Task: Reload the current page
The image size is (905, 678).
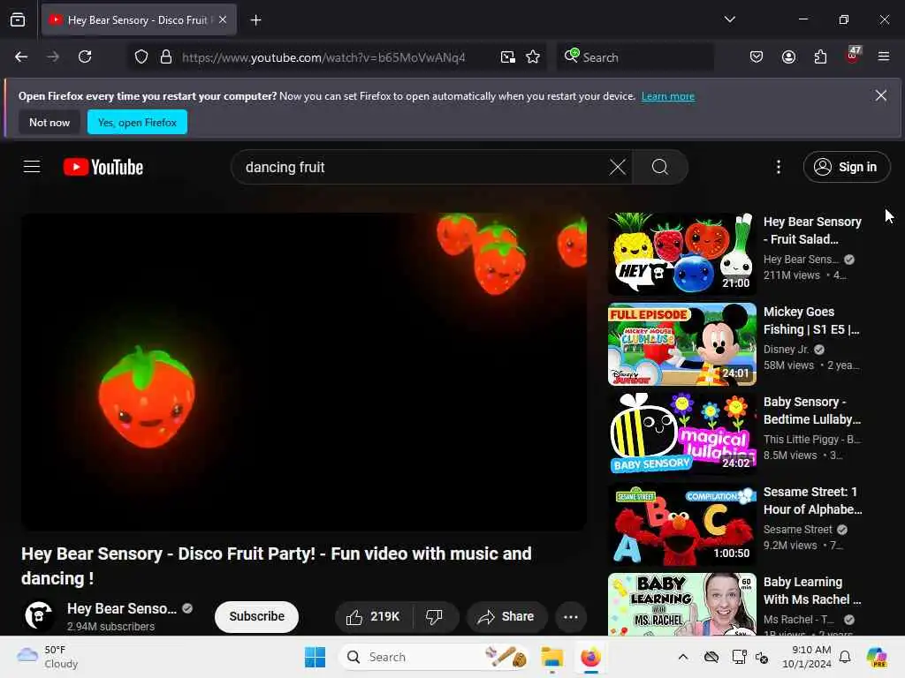Action: tap(85, 56)
